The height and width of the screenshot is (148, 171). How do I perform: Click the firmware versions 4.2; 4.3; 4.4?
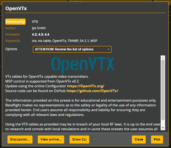40,34
